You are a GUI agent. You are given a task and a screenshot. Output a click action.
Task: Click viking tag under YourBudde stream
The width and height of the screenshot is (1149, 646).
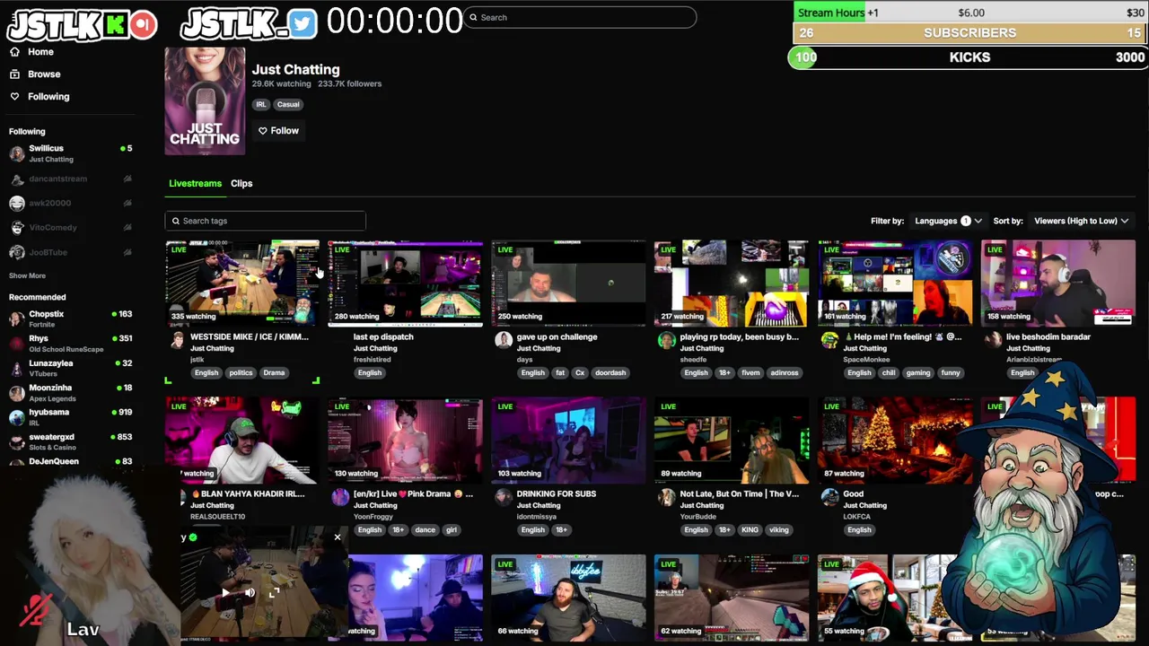778,529
